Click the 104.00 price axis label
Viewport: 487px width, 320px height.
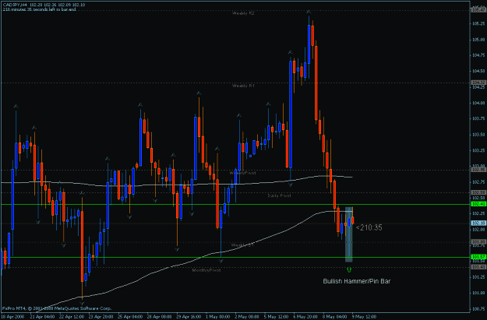tap(478, 103)
